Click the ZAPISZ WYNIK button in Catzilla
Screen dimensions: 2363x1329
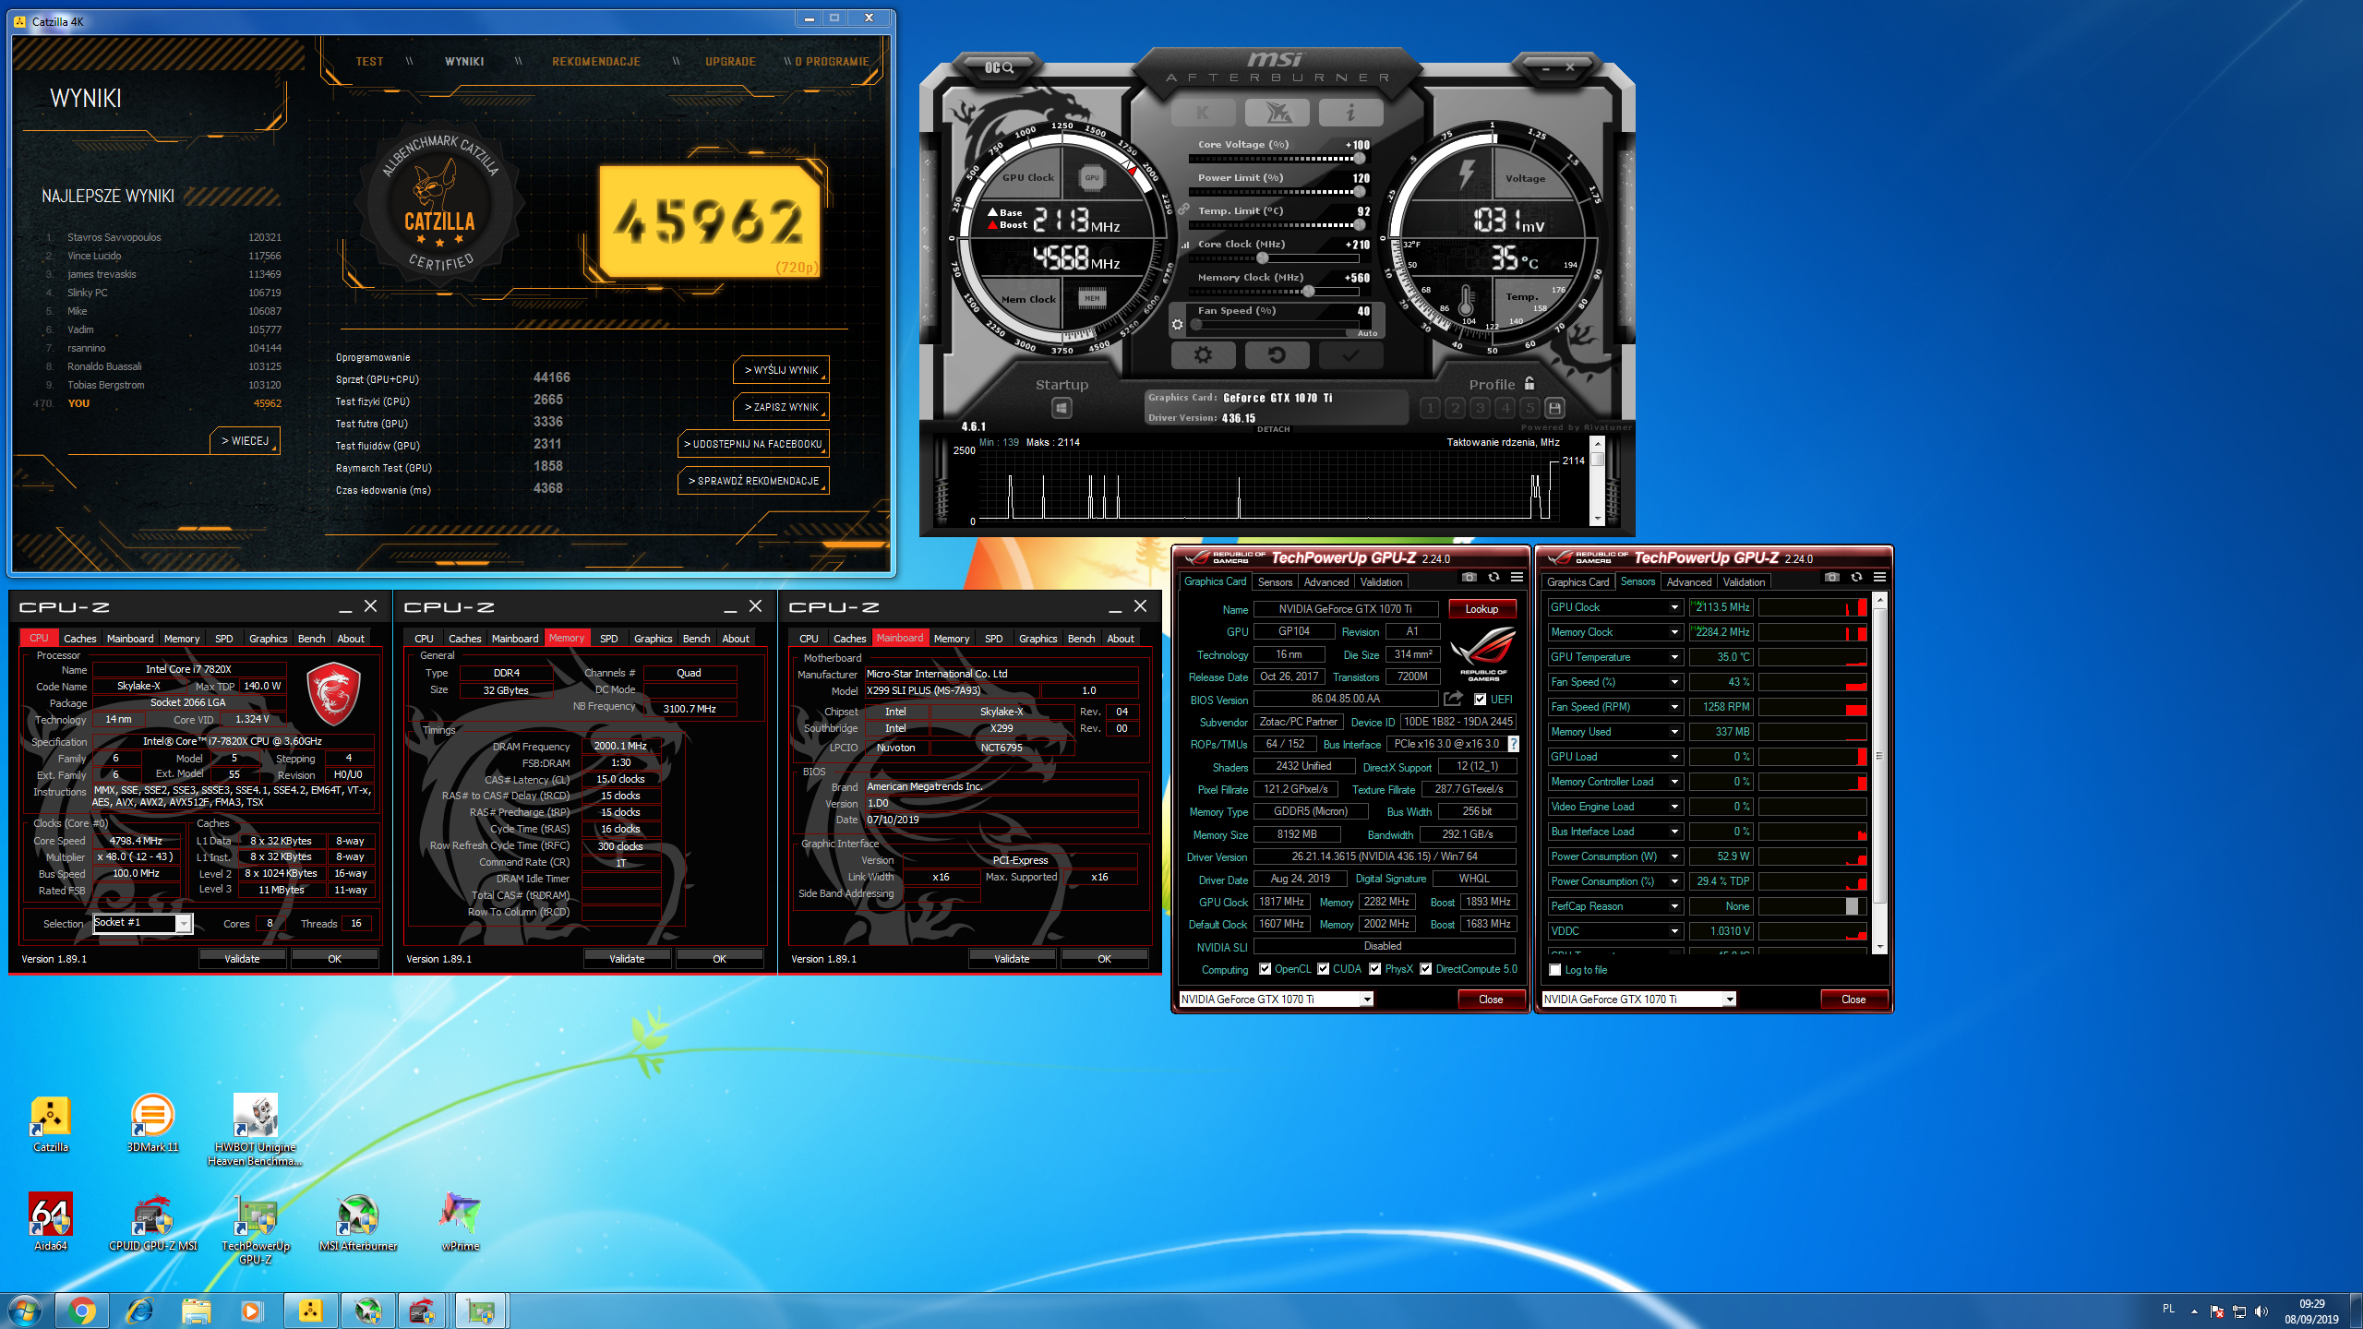[781, 407]
